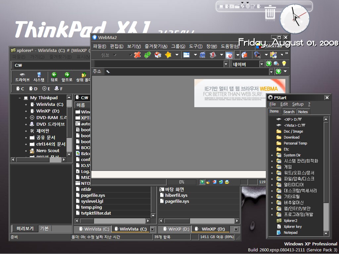The width and height of the screenshot is (339, 254).
Task: Click the wizard hat icon in WebMa2 status bar
Action: click(x=208, y=182)
